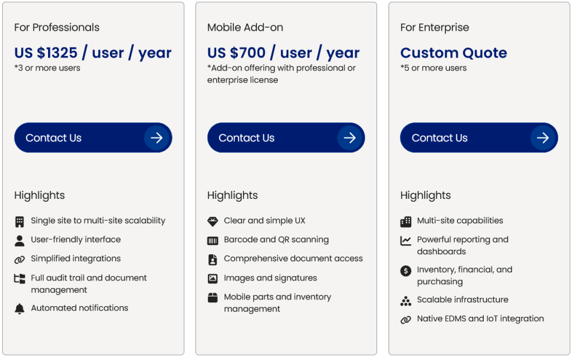Viewport: 572px width, 357px height.
Task: Click the bell icon beside Automated notifications
Action: pos(20,308)
